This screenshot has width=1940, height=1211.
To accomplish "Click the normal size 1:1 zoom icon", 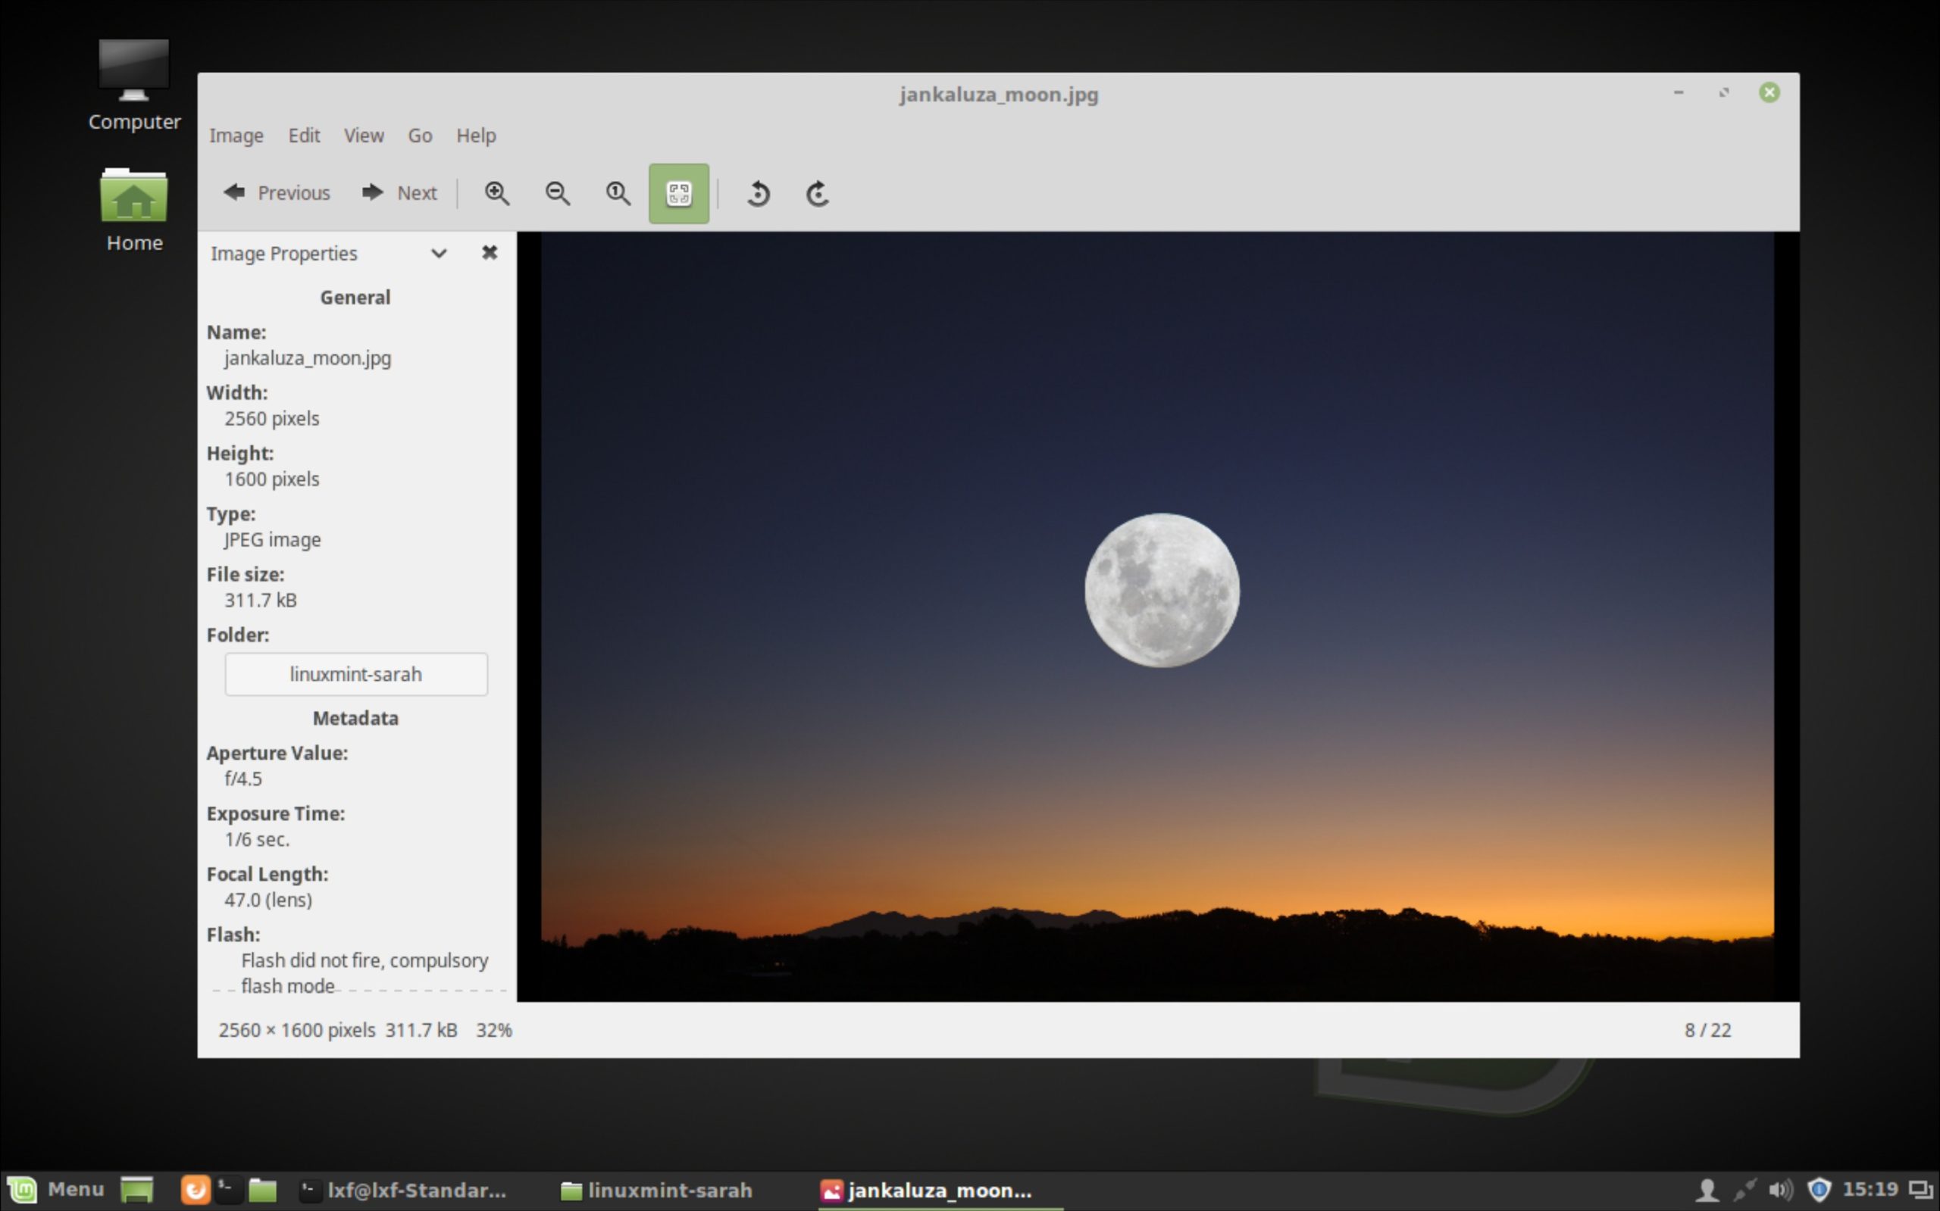I will click(618, 193).
